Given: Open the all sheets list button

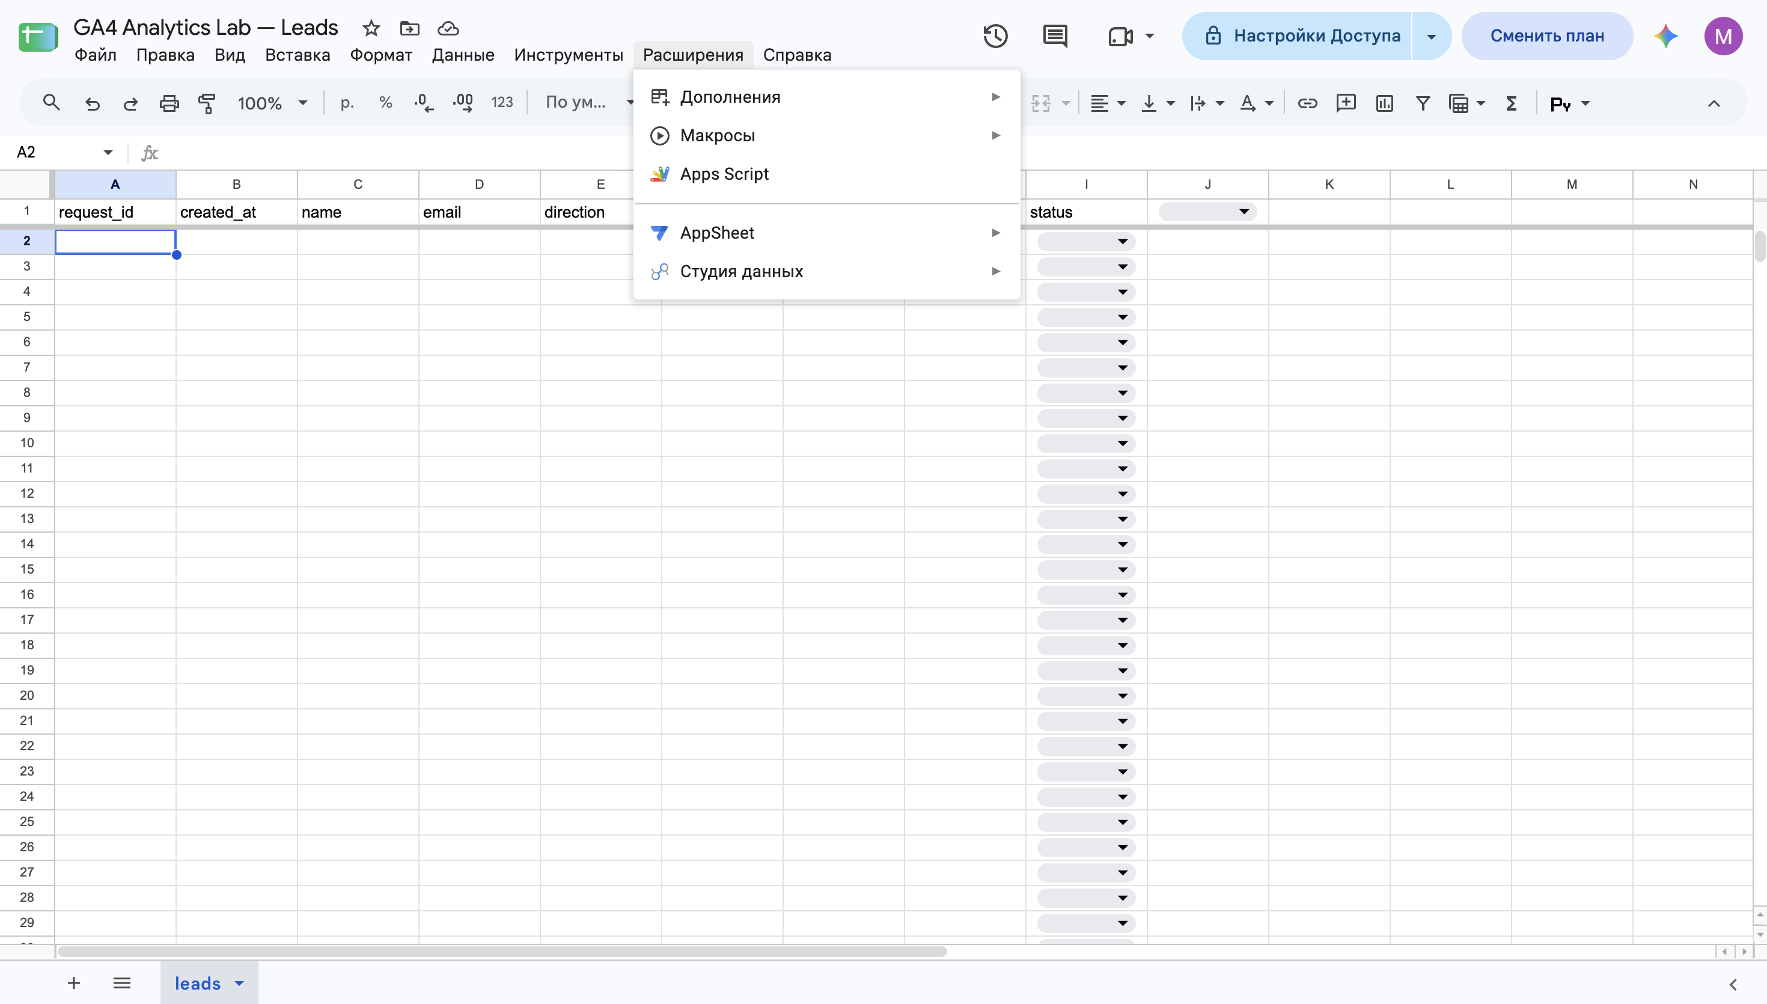Looking at the screenshot, I should [x=122, y=984].
